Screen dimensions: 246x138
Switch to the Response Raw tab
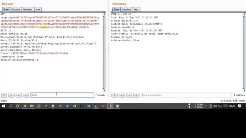point(116,10)
